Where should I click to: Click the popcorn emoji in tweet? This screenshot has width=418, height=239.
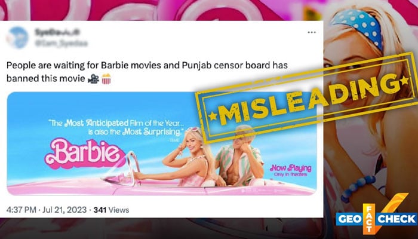tap(106, 79)
